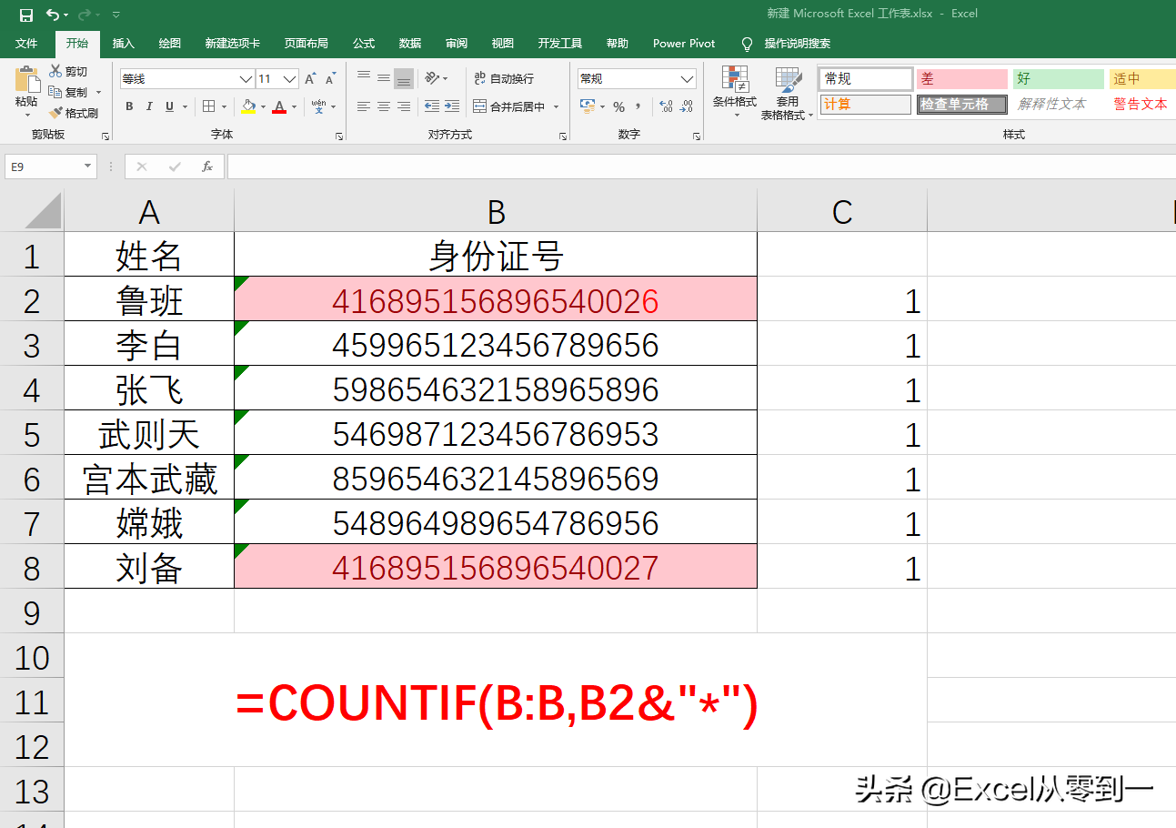Open the 文件 File tab
This screenshot has height=828, width=1176.
pyautogui.click(x=26, y=43)
